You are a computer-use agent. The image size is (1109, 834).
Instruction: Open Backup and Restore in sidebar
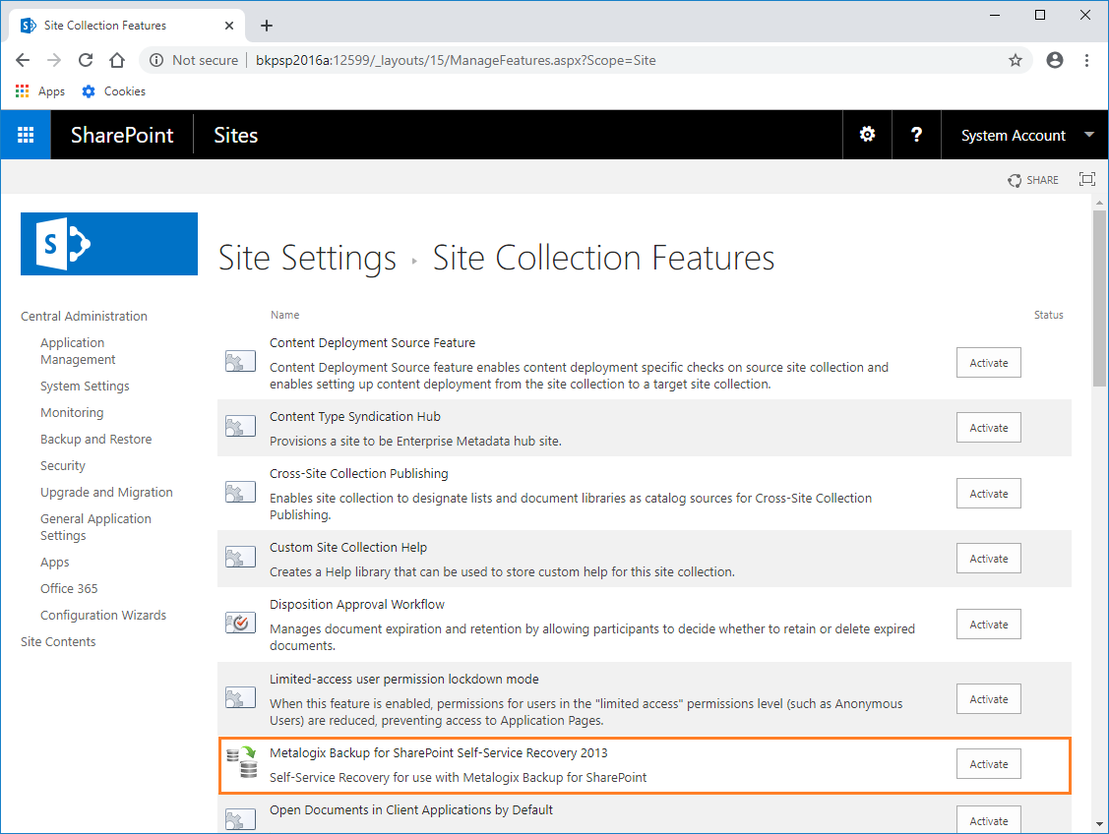pos(96,439)
